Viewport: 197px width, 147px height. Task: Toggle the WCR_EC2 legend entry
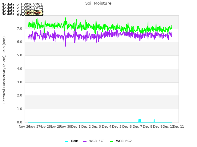pos(121,141)
